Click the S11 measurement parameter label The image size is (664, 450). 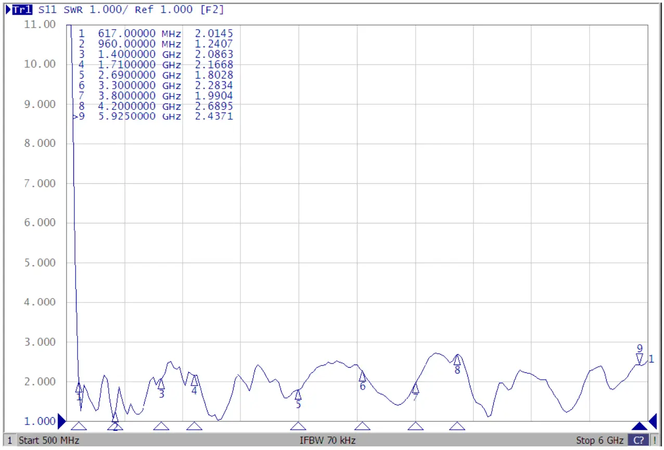(48, 10)
